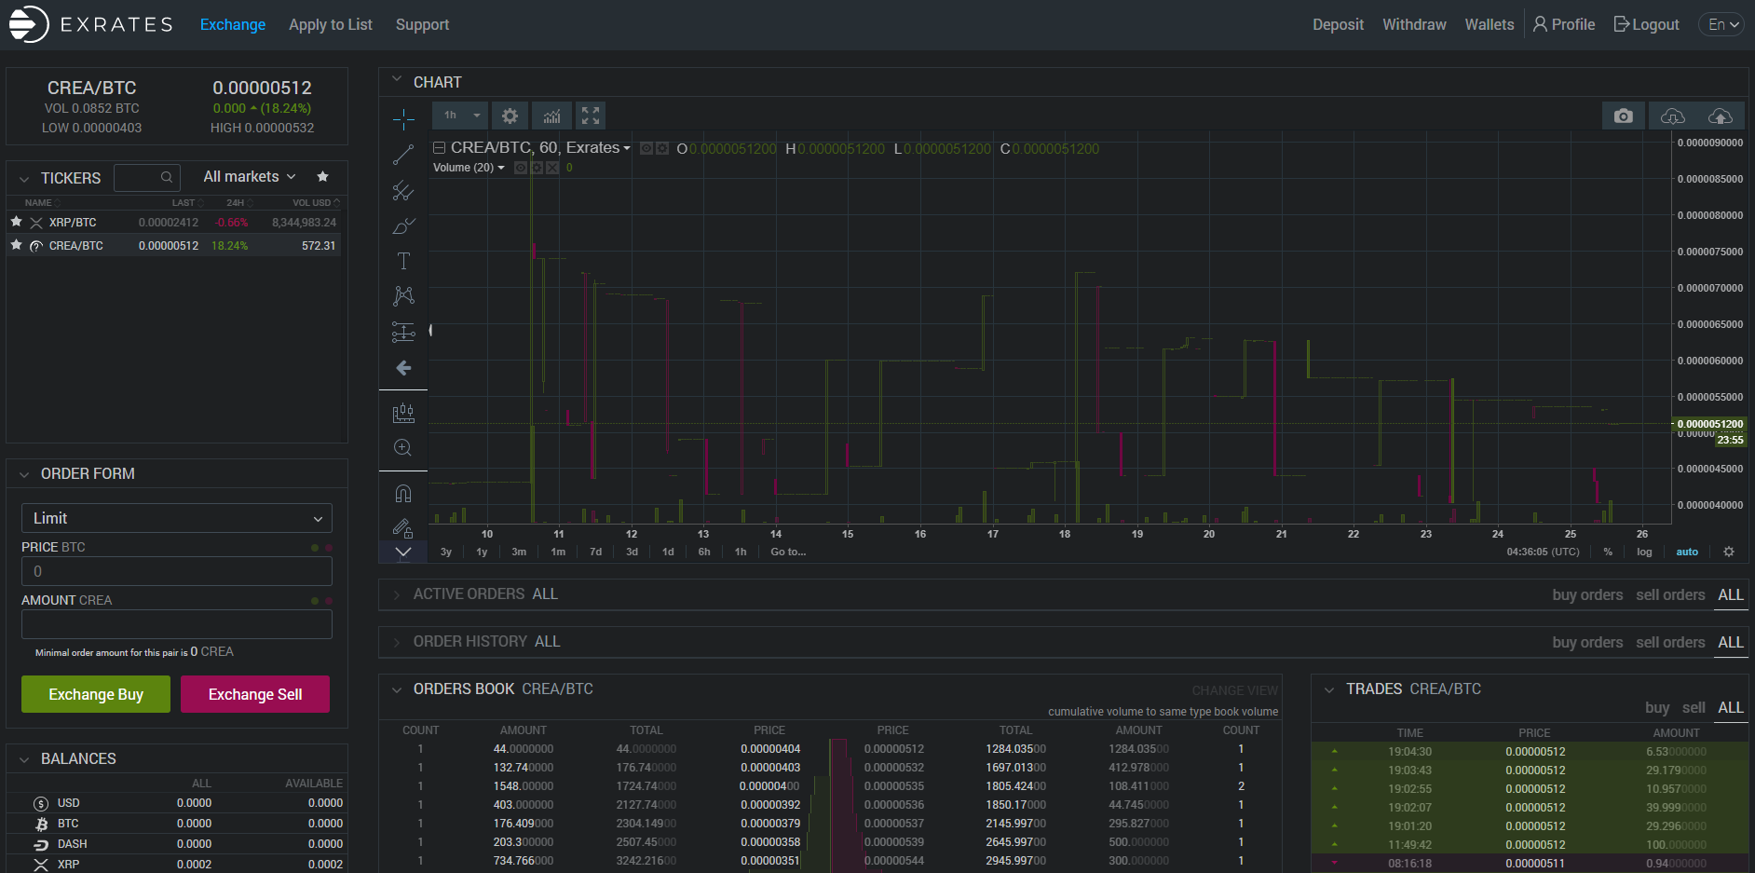Remove the Volume indicator
The width and height of the screenshot is (1755, 873).
click(552, 168)
